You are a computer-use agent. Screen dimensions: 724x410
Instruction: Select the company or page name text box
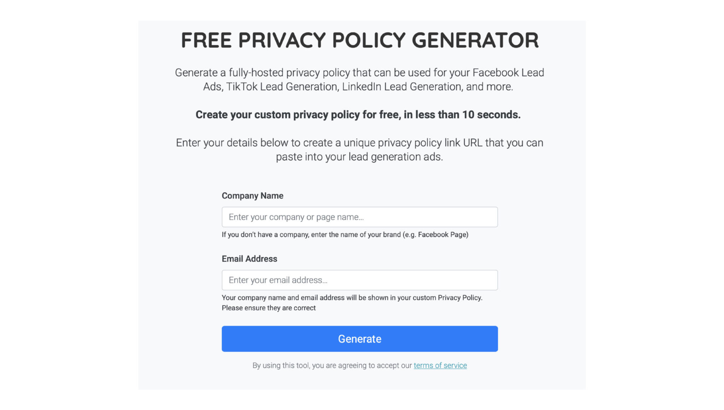pos(359,217)
